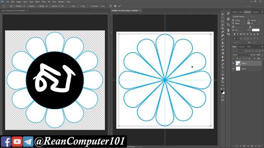Select the History Brush tool
Viewport: 264px width, 148px height.
click(x=223, y=46)
